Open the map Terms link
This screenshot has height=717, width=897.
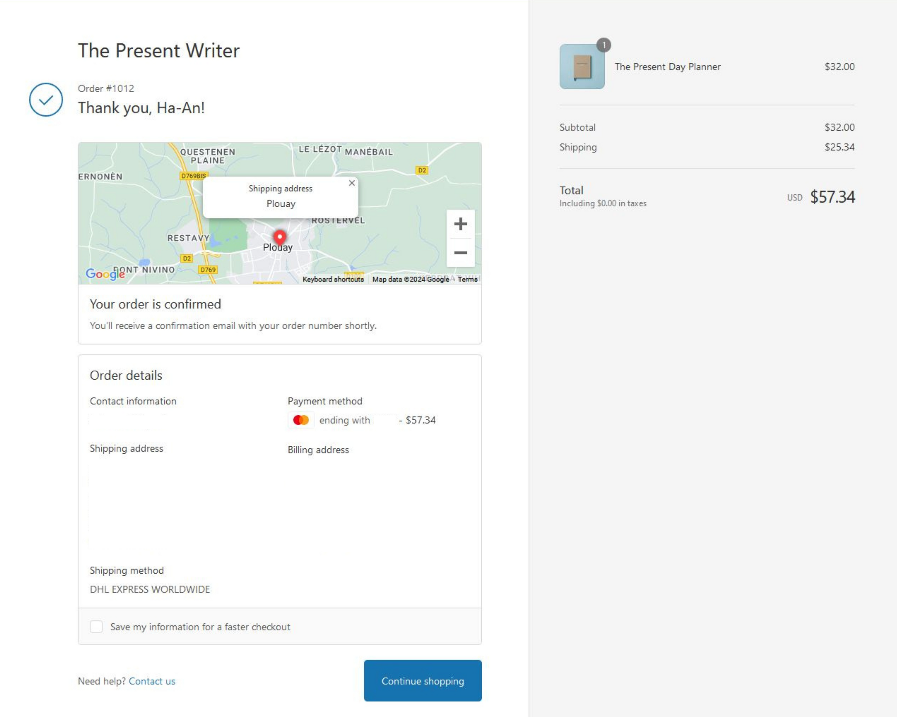pos(467,279)
